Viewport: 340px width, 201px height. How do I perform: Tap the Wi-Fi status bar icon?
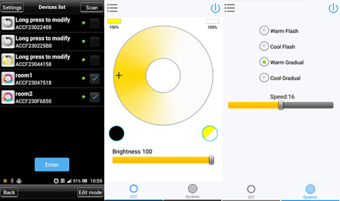pos(62,181)
